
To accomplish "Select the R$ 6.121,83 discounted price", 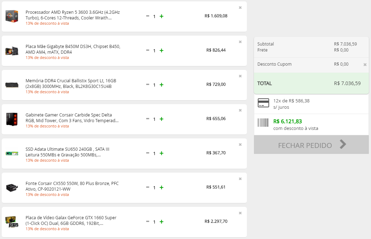I will click(x=288, y=121).
